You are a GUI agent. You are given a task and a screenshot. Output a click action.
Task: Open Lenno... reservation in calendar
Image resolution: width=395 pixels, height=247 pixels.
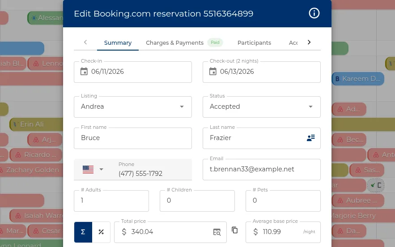coord(45,64)
